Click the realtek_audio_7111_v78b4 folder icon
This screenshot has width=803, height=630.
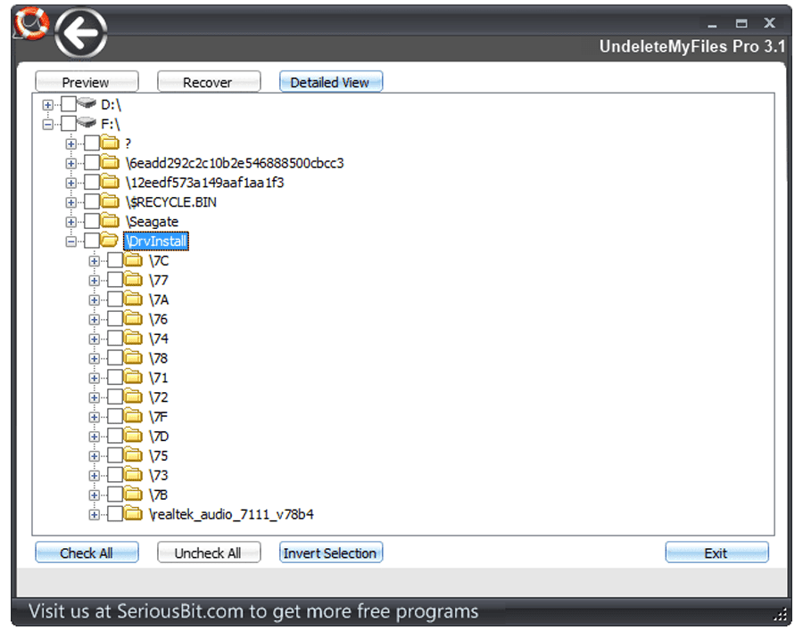pyautogui.click(x=133, y=514)
